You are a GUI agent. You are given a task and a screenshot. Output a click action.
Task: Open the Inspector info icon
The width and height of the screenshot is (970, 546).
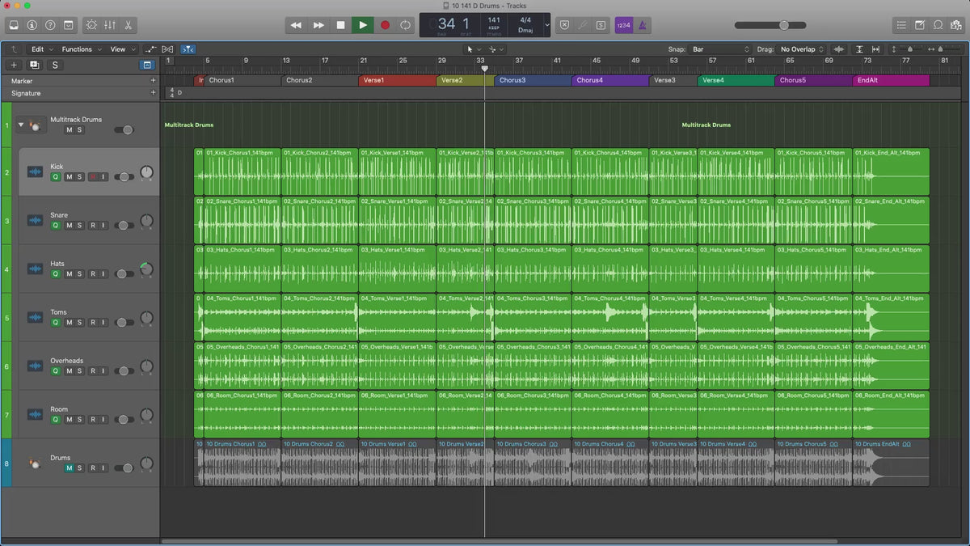coord(32,25)
